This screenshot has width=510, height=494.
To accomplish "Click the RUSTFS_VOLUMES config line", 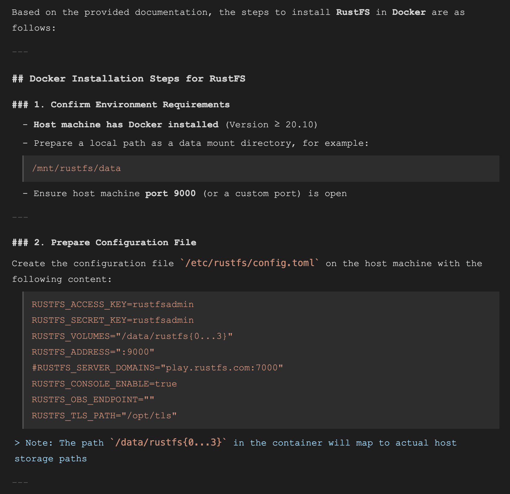I will click(x=132, y=336).
